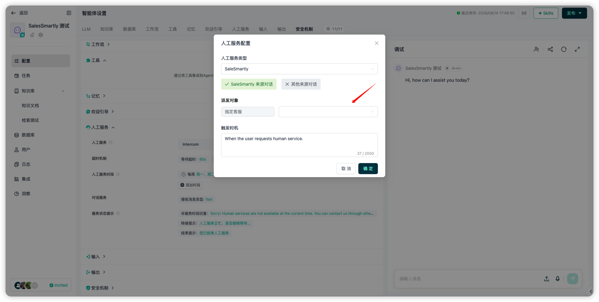Click the 11/11 counter badge
Viewport: 599px width, 302px height.
point(334,29)
